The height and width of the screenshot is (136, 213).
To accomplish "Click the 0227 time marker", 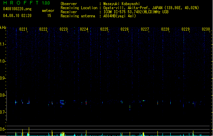I will point(145,29).
